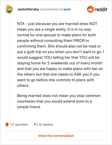Click the capitalized word "PRIOR" in comment
The height and width of the screenshot is (145, 112).
[79, 40]
